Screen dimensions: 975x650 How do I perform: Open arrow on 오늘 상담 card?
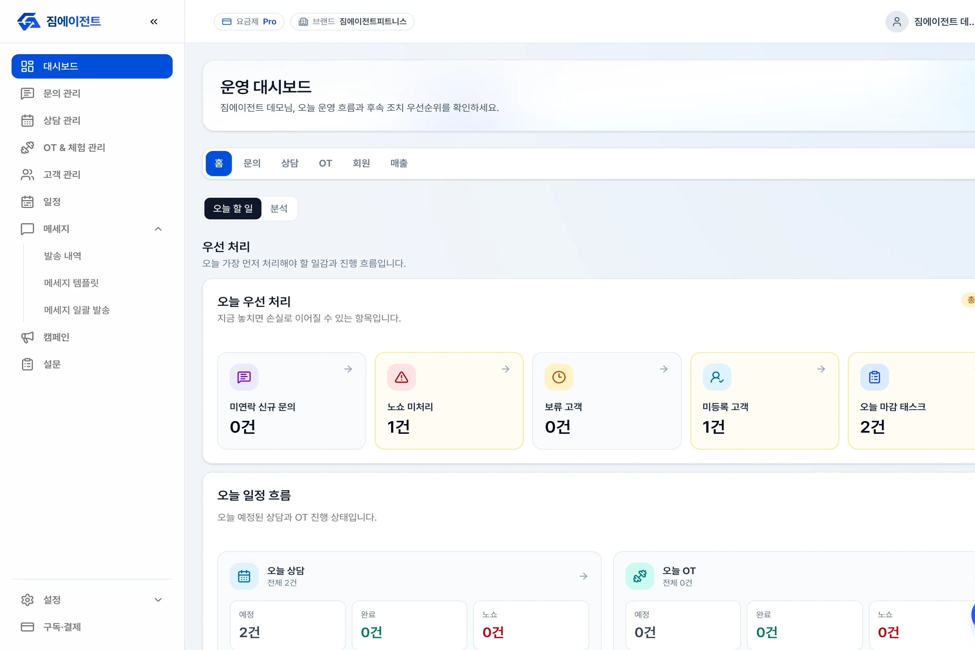[584, 576]
